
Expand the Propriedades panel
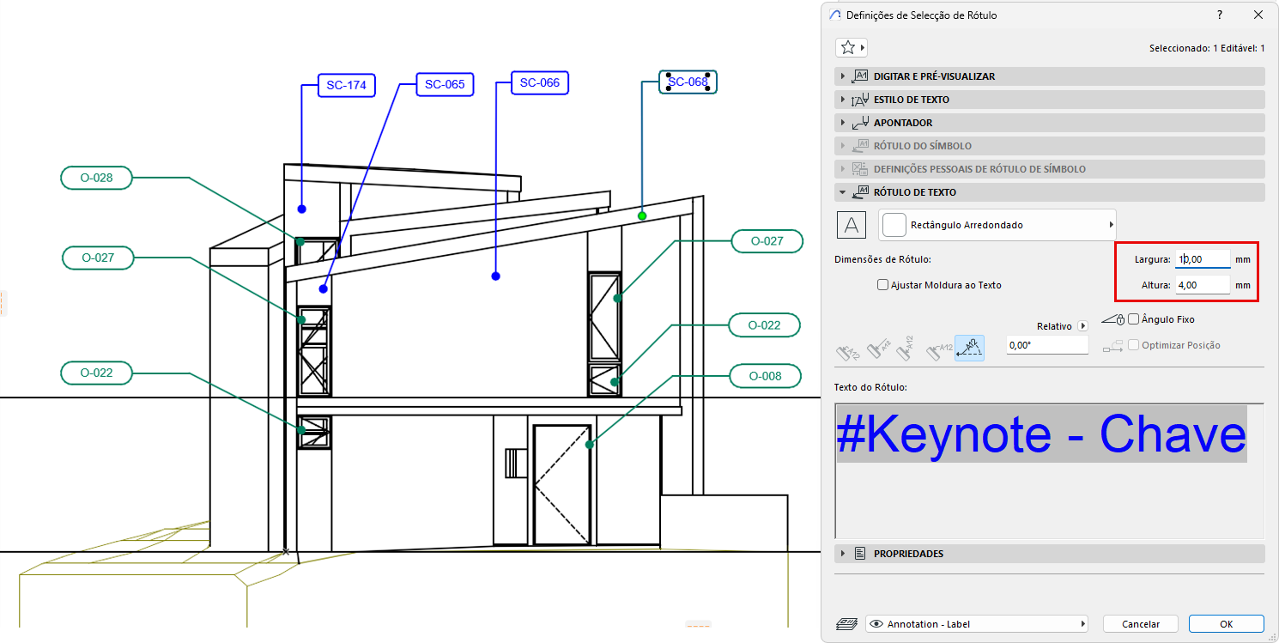pyautogui.click(x=1050, y=554)
